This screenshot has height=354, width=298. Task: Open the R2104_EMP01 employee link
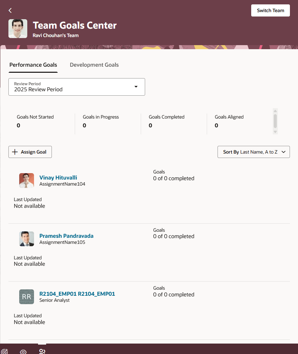point(77,294)
